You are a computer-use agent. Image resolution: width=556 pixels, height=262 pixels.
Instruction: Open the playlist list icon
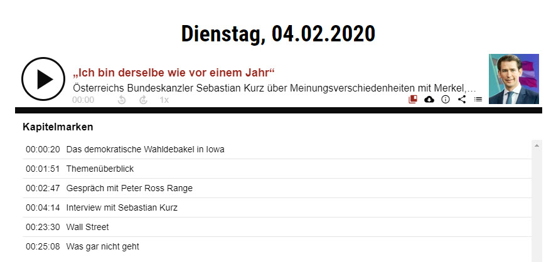pyautogui.click(x=478, y=99)
